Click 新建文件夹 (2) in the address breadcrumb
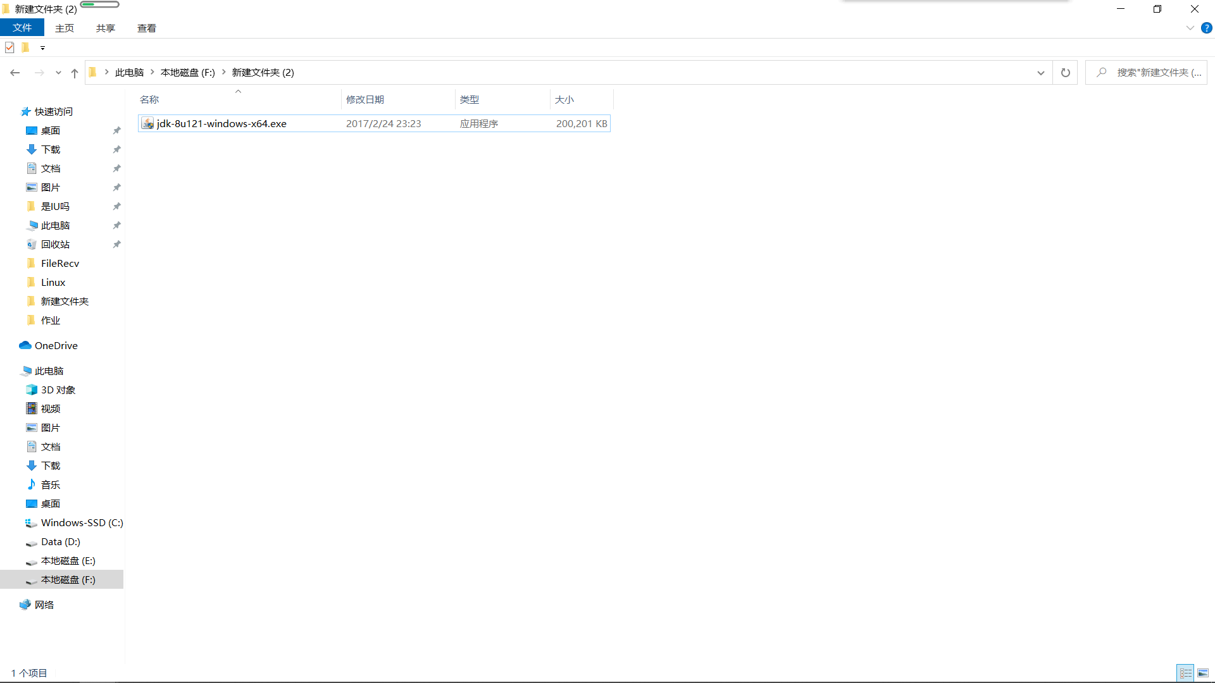Image resolution: width=1215 pixels, height=683 pixels. pyautogui.click(x=263, y=73)
